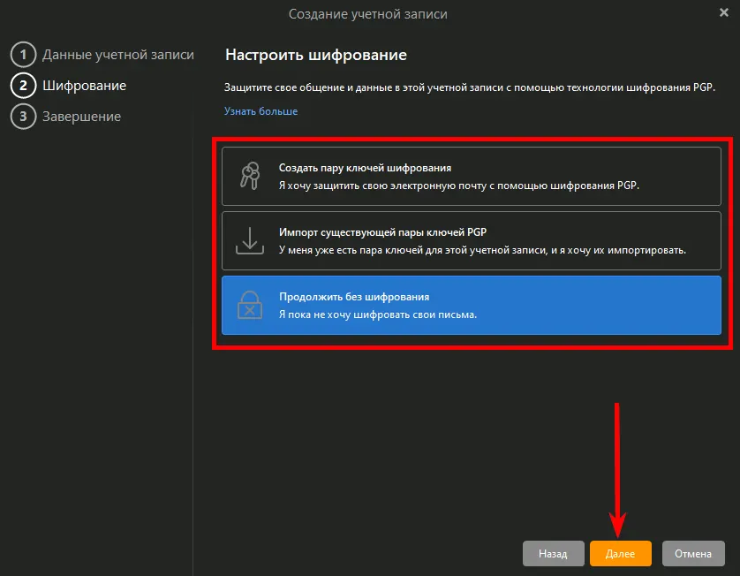Click the crossed padlock icon

250,306
